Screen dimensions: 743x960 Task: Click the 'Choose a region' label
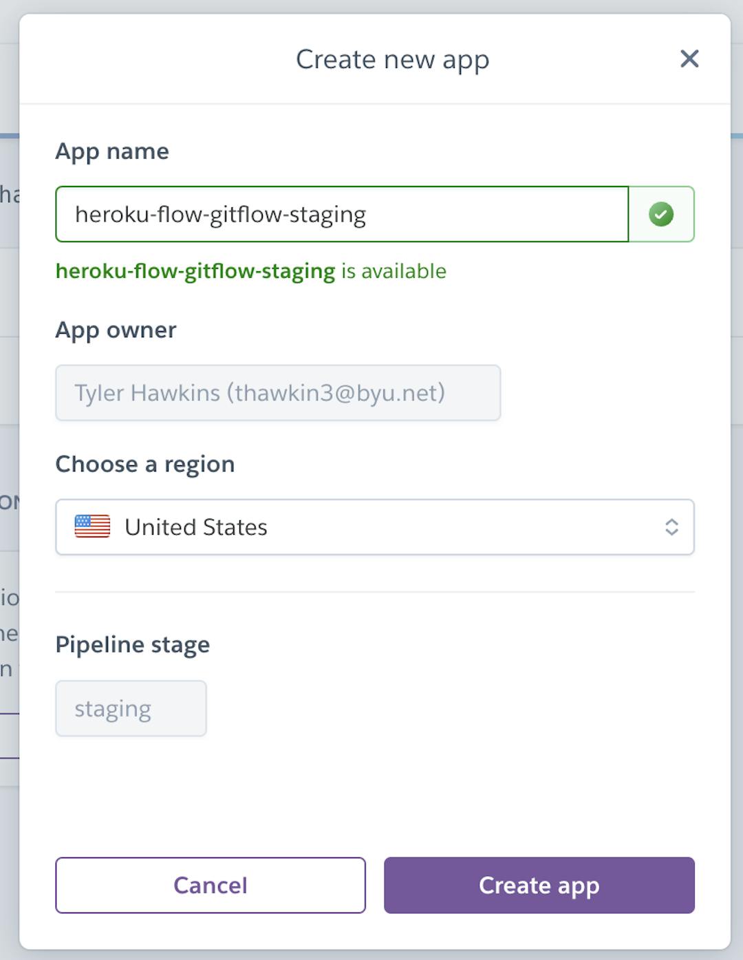[x=145, y=465]
